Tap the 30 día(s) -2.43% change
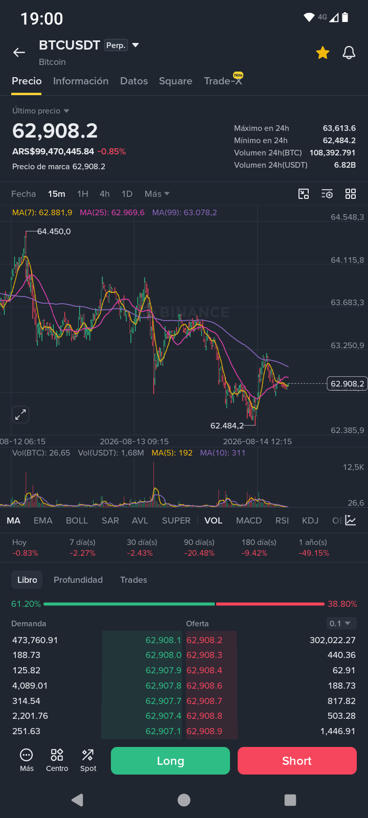This screenshot has height=818, width=368. 142,548
